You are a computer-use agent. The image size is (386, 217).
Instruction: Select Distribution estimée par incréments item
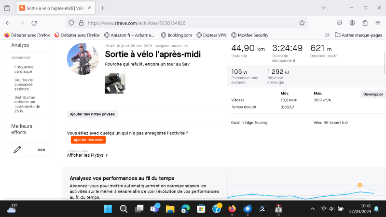(27, 104)
